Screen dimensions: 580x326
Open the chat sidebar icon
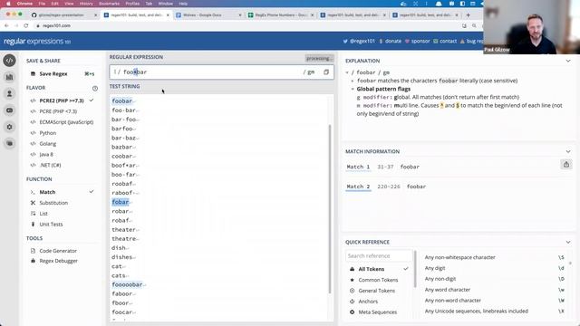tap(10, 110)
